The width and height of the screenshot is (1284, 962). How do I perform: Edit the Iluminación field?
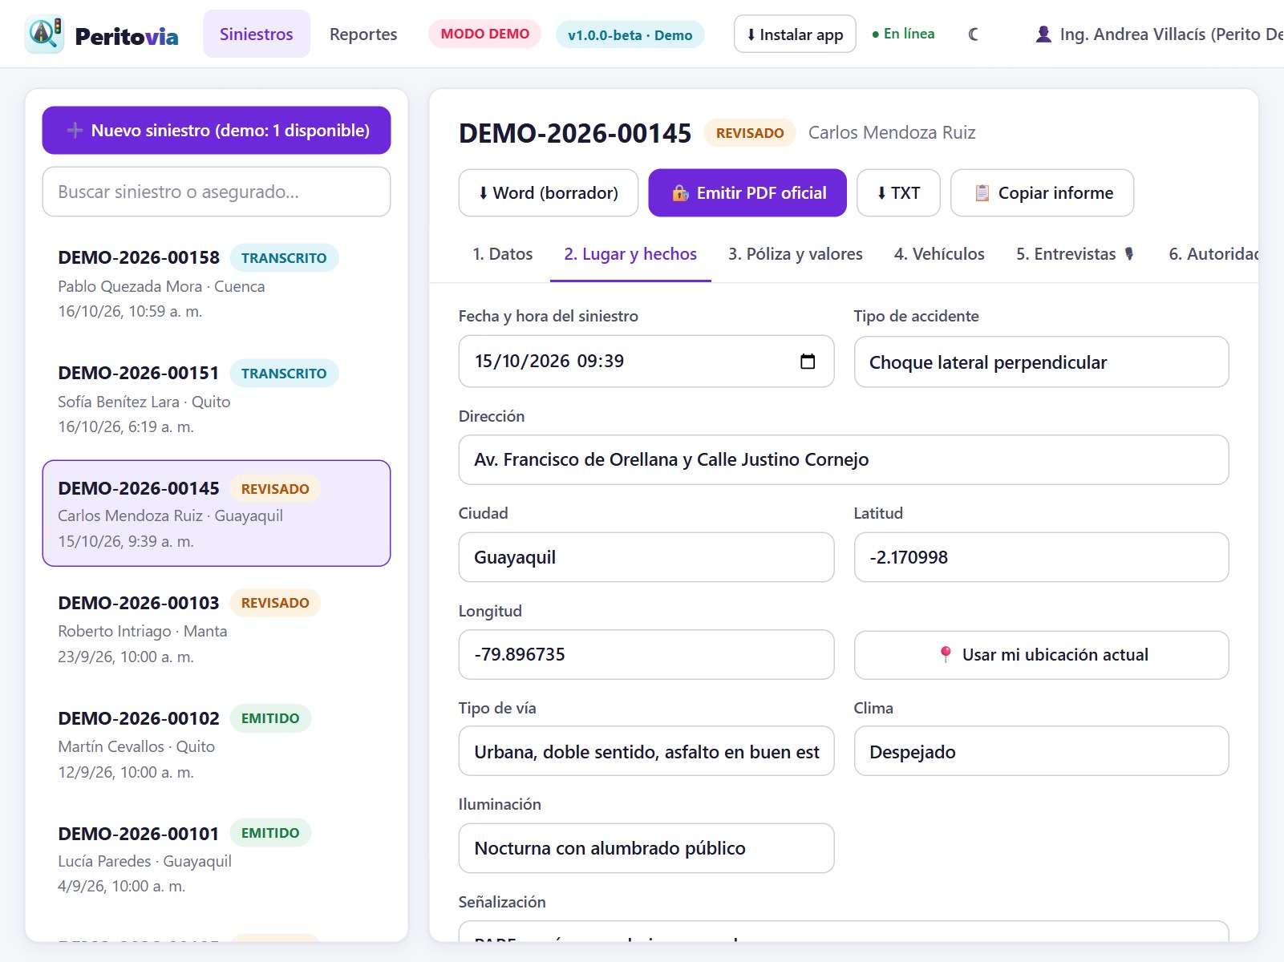click(x=646, y=848)
